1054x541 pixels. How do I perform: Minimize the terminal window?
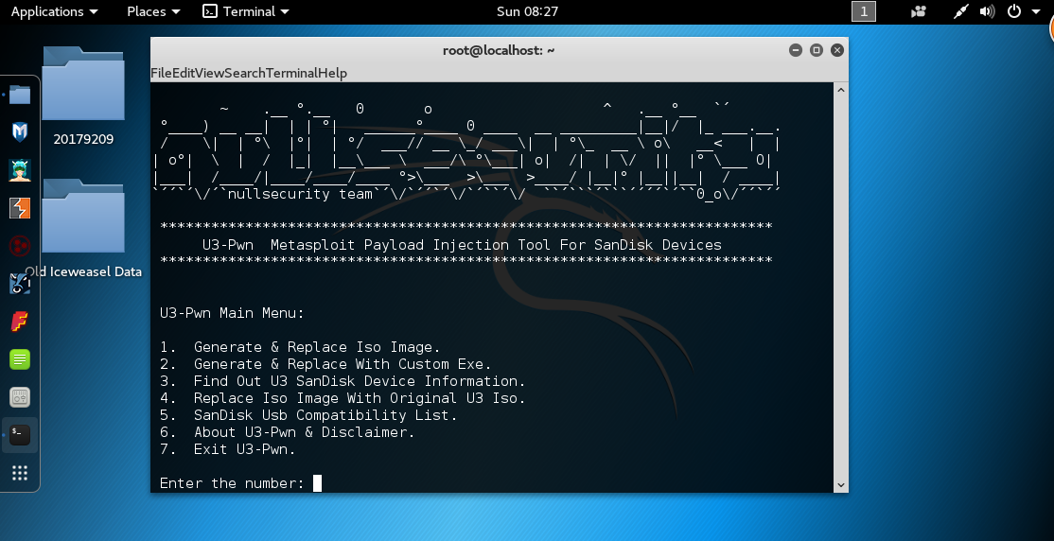795,50
